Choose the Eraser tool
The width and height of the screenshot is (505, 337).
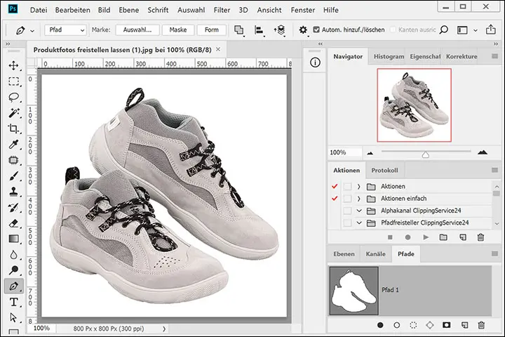tap(13, 223)
